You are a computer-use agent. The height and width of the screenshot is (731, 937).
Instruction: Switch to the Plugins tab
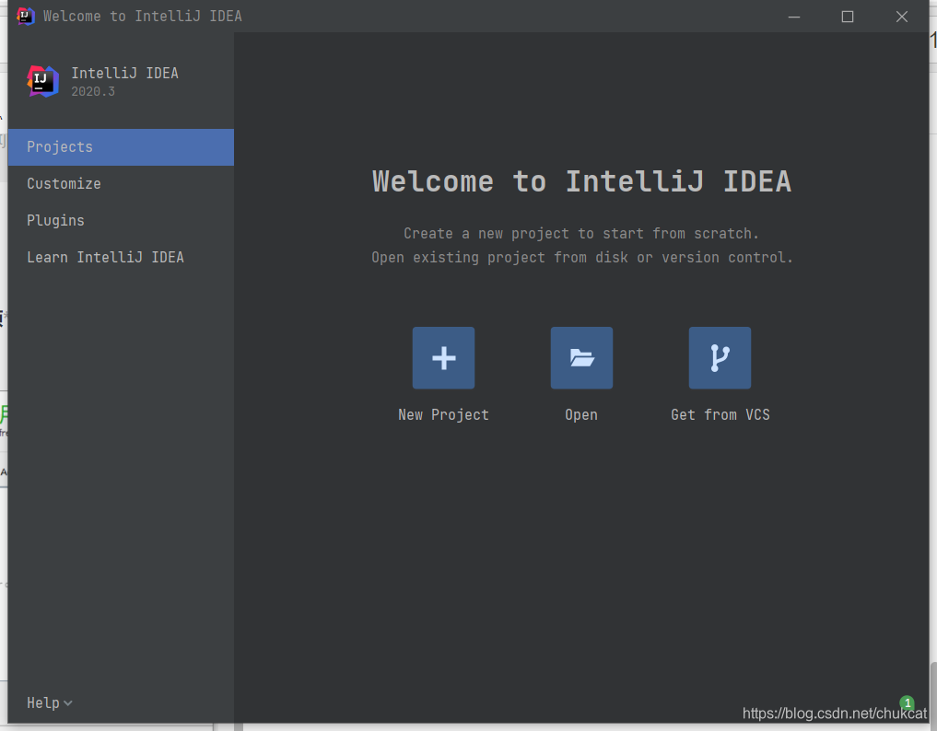tap(121, 221)
